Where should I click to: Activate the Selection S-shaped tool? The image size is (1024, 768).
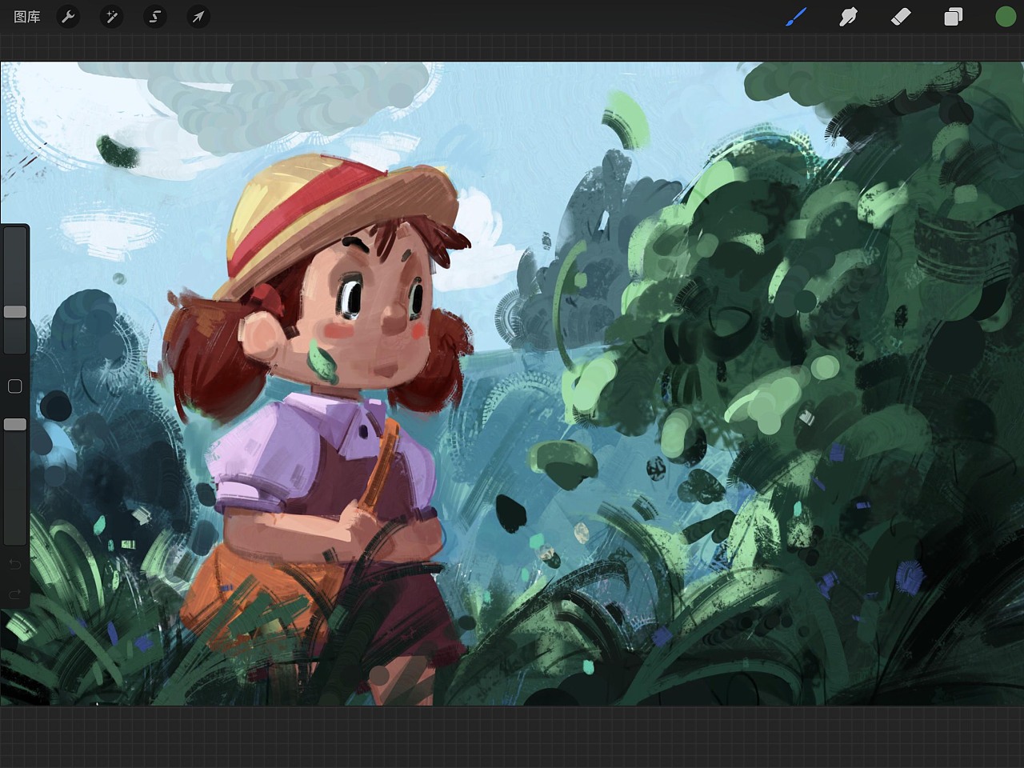click(155, 17)
